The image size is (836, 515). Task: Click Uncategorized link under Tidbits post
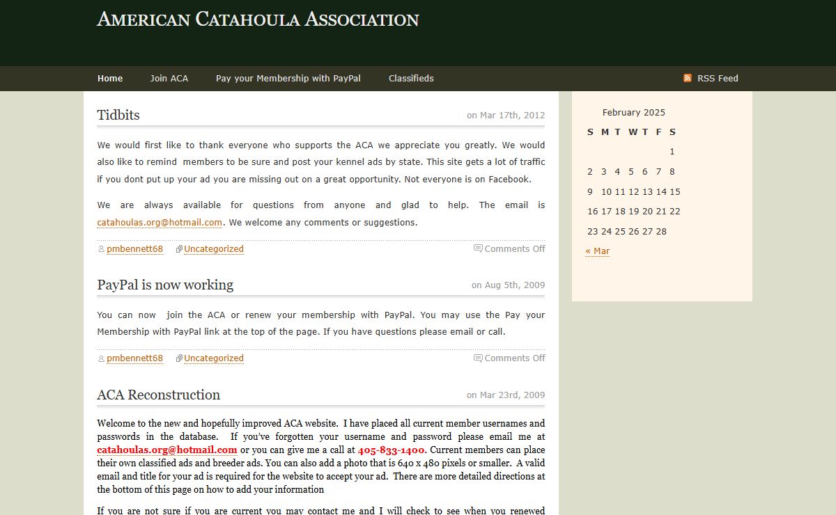click(x=214, y=249)
